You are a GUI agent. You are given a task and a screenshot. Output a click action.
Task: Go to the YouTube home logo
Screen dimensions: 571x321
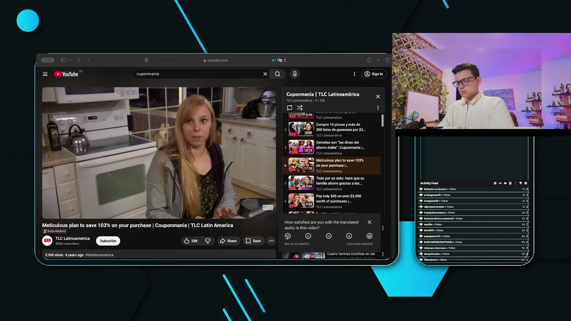tap(66, 74)
